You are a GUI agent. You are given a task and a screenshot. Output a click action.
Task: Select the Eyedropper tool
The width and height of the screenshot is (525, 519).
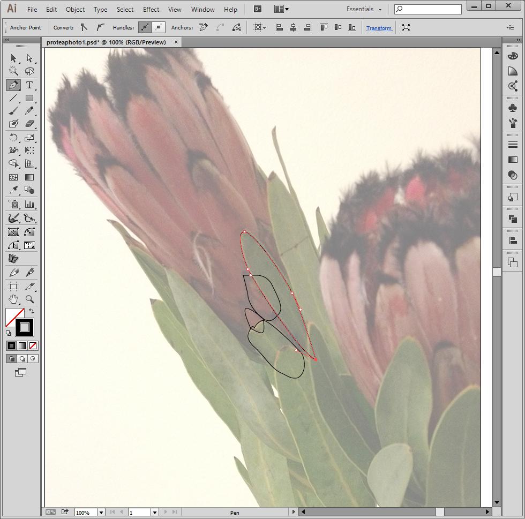click(x=13, y=190)
